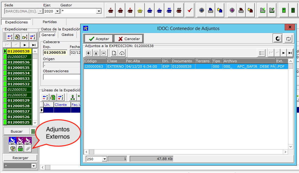
Task: Click the cloud upload icon
Action: pyautogui.click(x=122, y=53)
